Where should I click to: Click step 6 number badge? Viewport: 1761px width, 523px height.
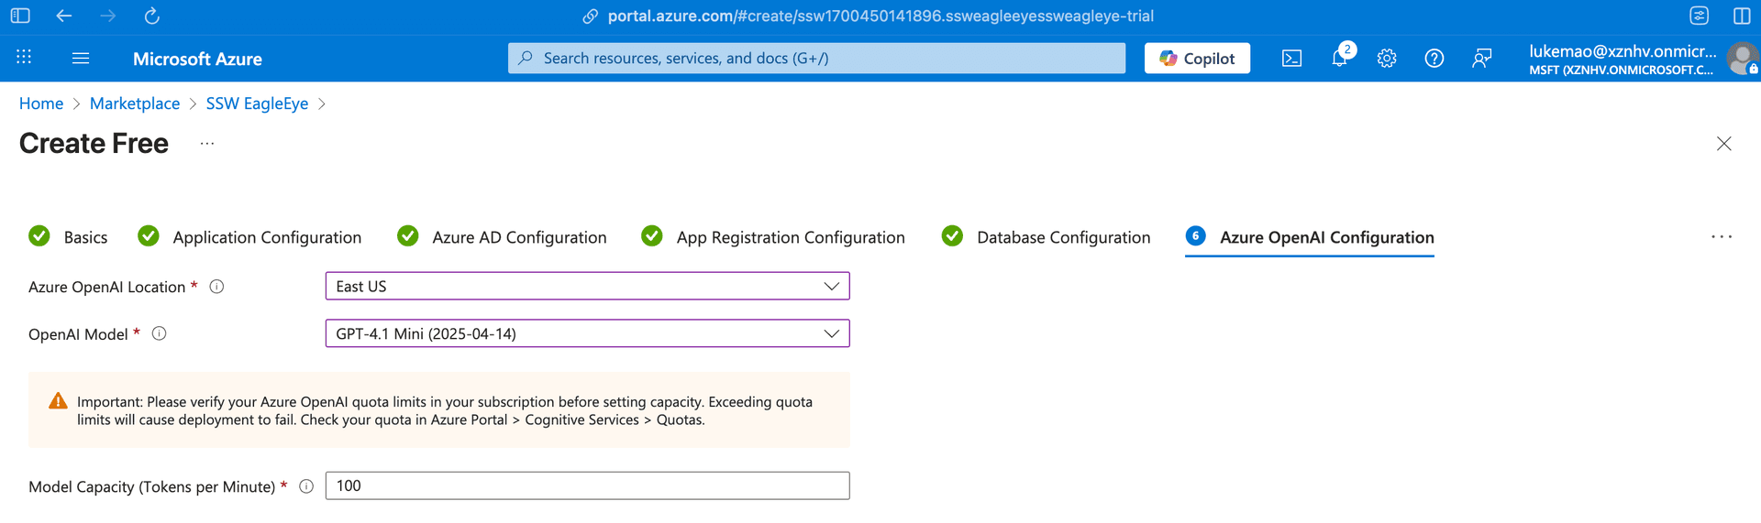pos(1195,236)
